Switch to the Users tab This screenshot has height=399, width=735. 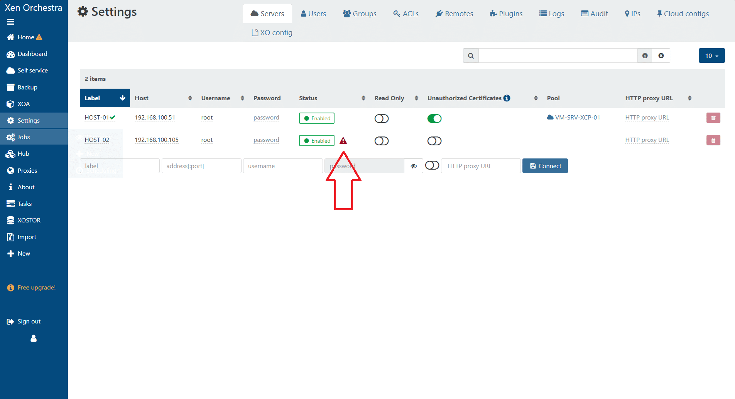click(x=313, y=13)
